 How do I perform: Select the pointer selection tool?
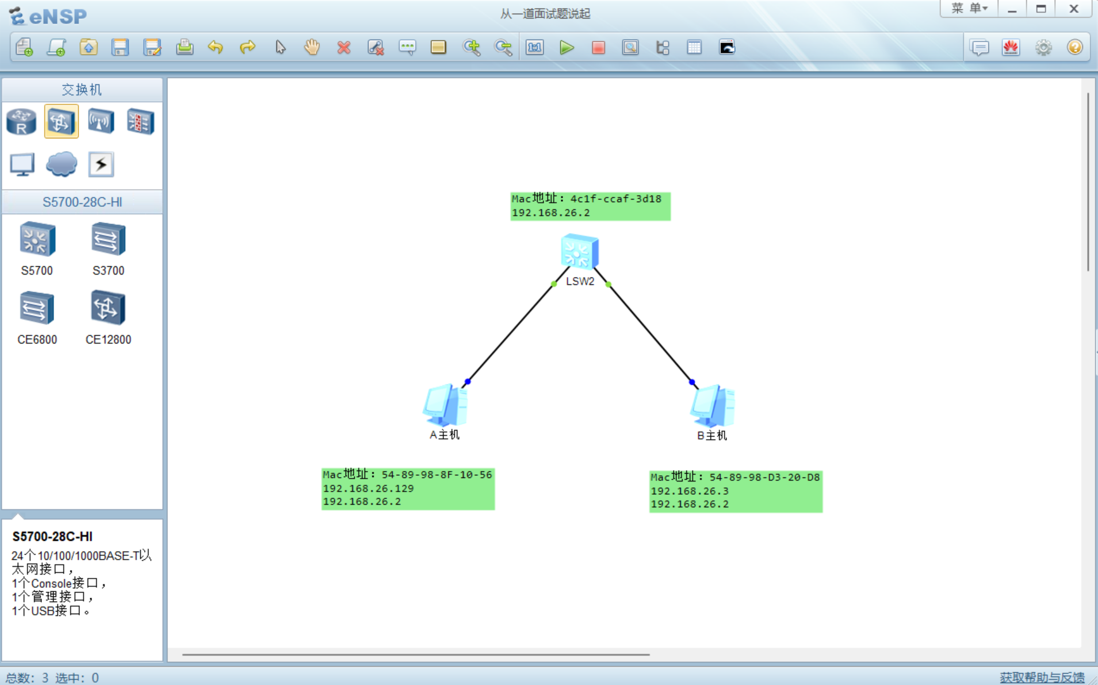tap(280, 47)
